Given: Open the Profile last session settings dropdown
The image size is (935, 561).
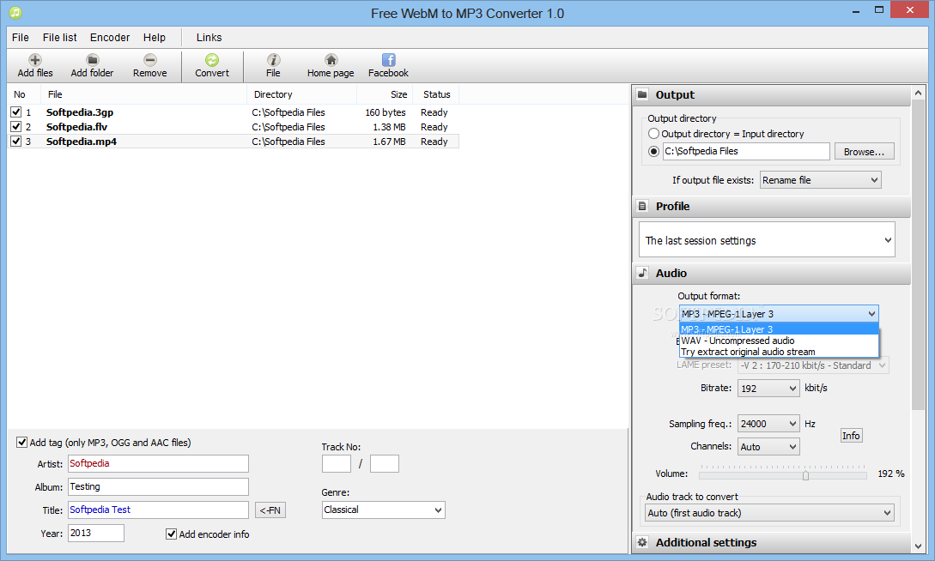Looking at the screenshot, I should point(767,240).
